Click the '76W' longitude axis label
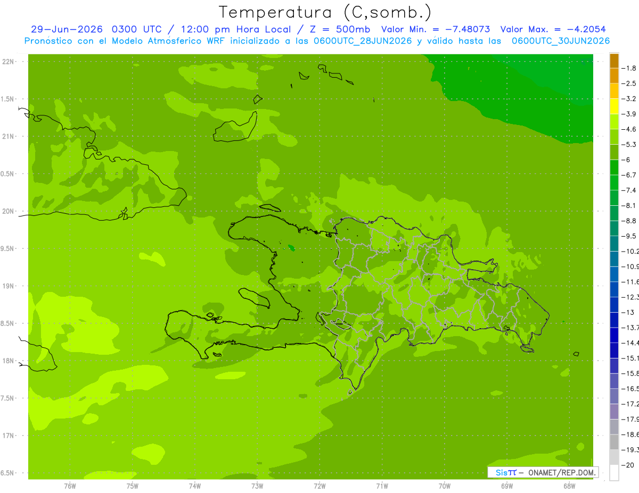The image size is (639, 493). 70,486
